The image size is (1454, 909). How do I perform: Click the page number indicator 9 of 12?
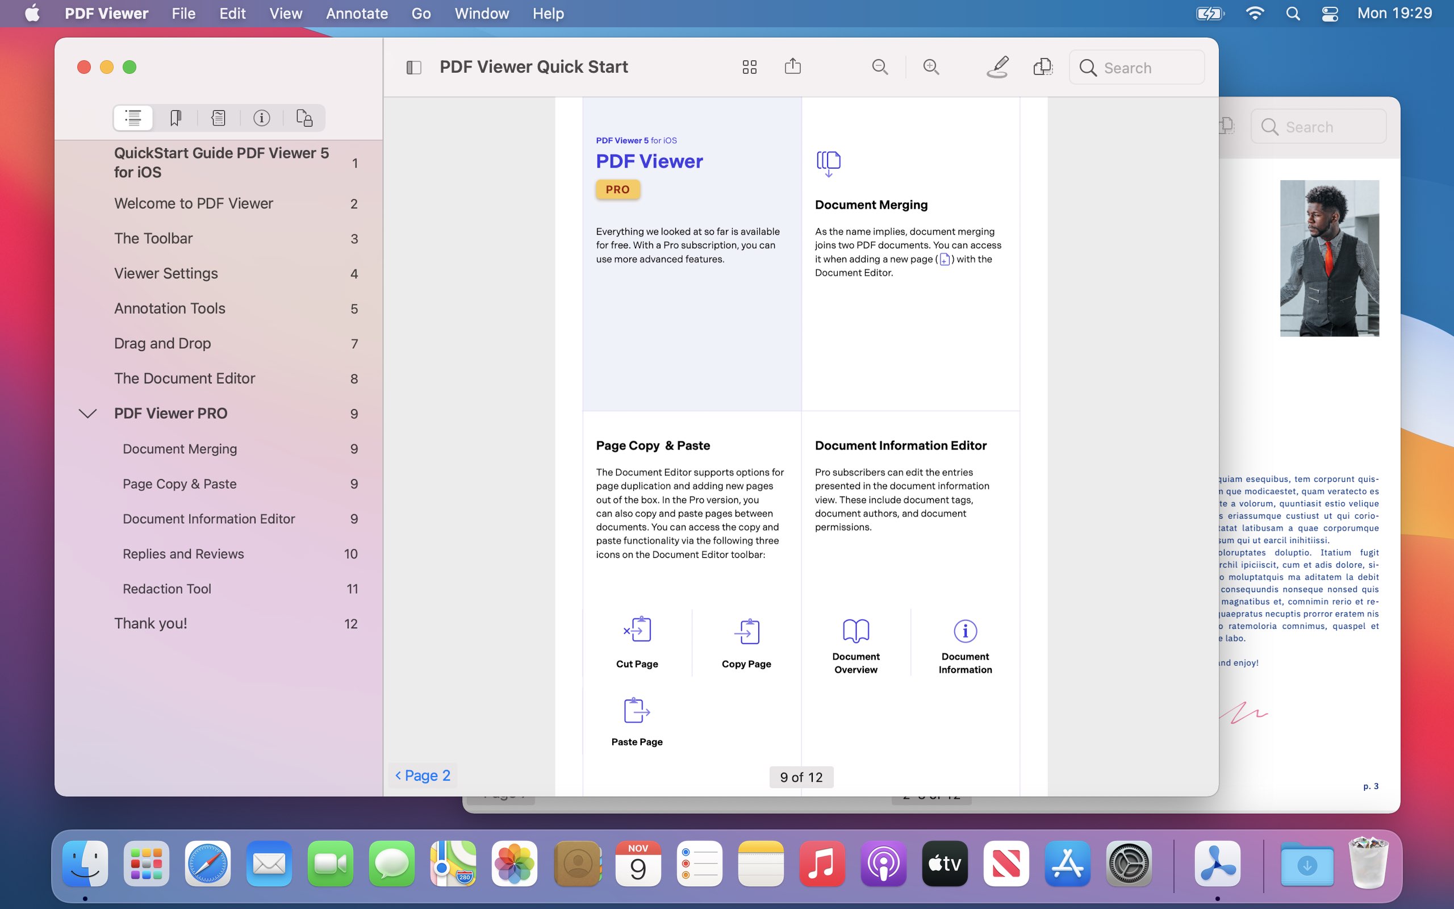(801, 776)
